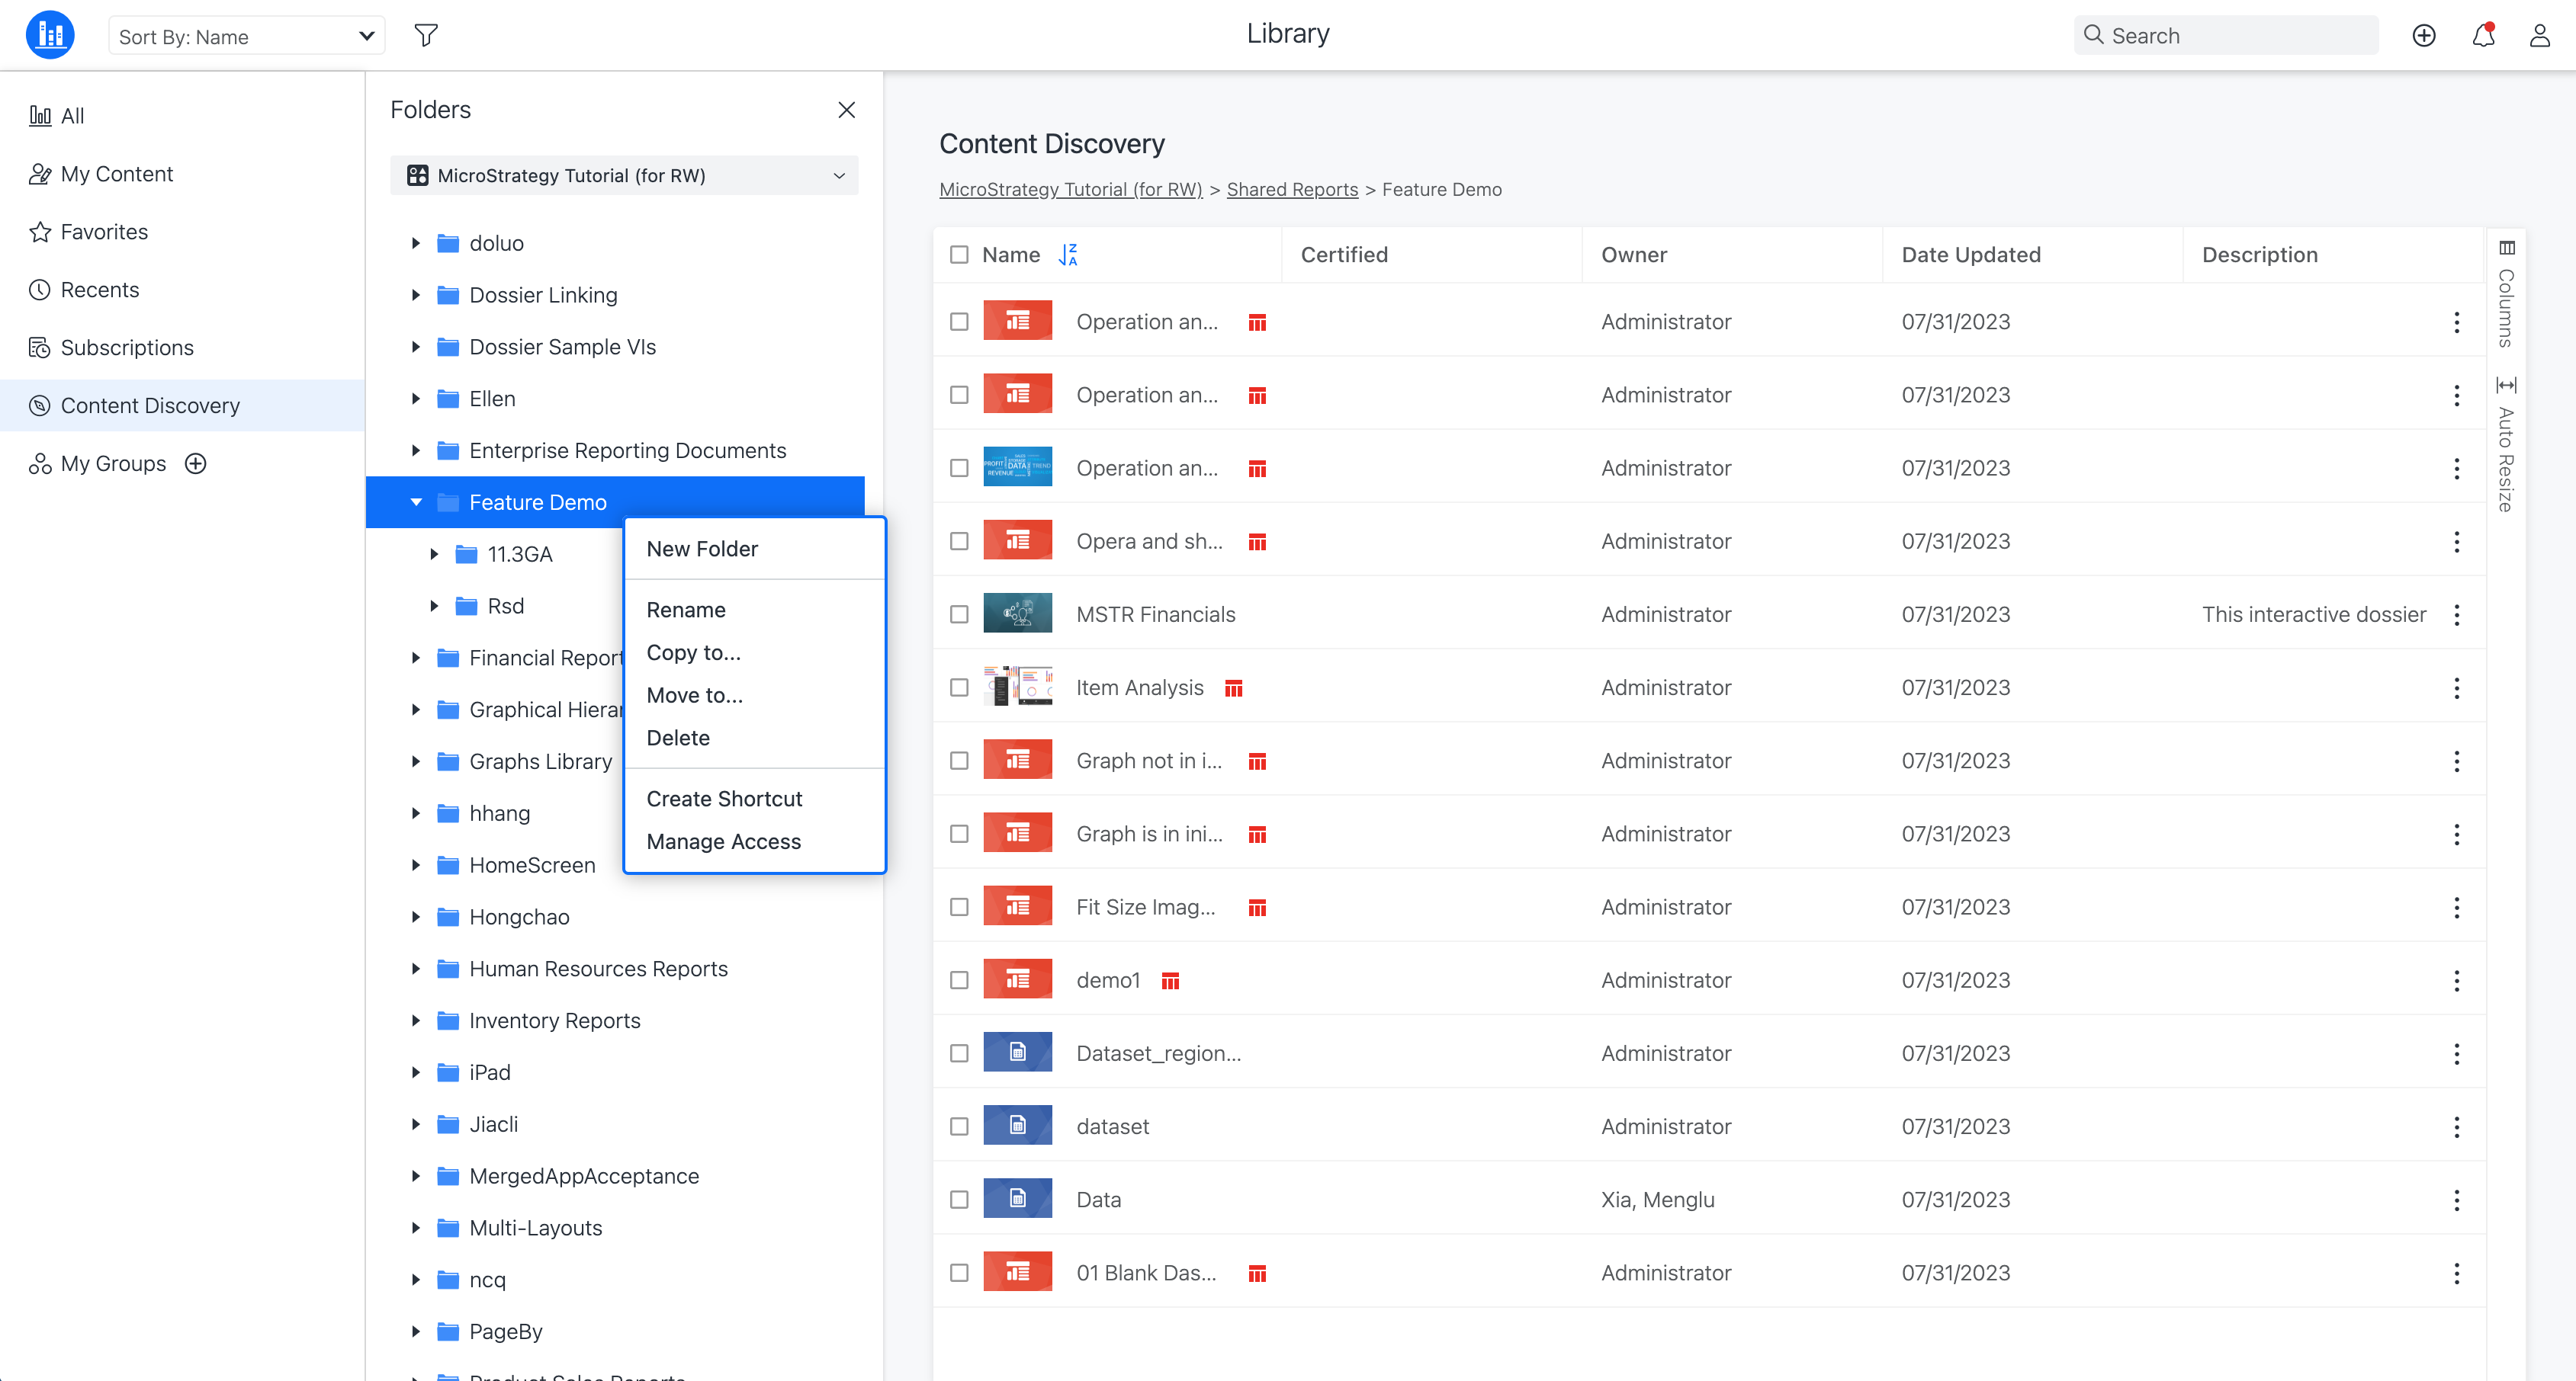
Task: Expand the Dossier Linking folder
Action: tap(416, 295)
